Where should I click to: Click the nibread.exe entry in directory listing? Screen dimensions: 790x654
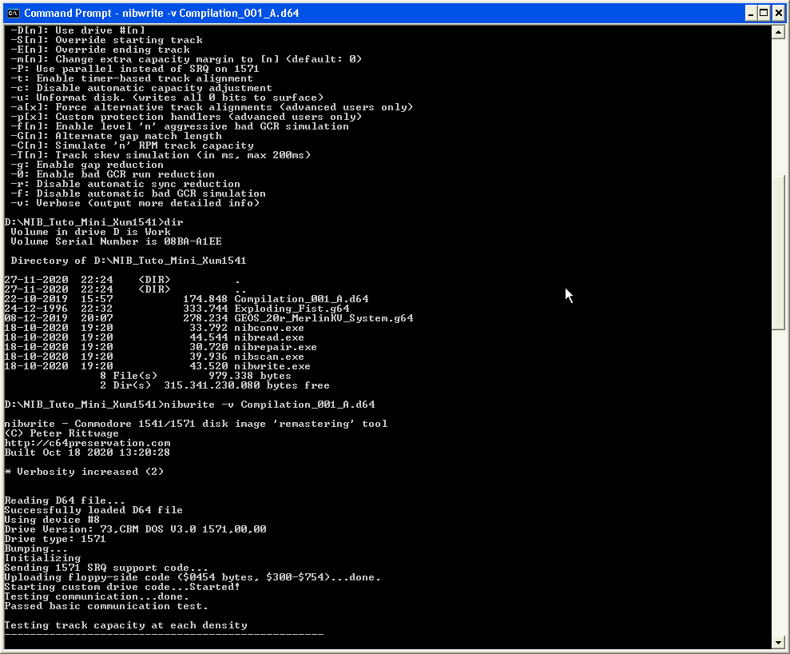[269, 338]
